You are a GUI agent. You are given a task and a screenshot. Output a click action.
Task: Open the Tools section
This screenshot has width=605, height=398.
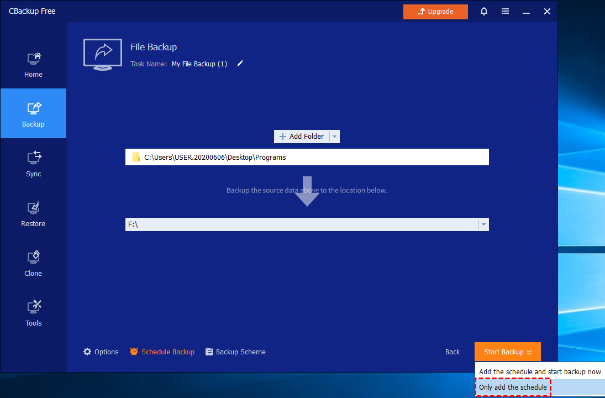pos(33,313)
